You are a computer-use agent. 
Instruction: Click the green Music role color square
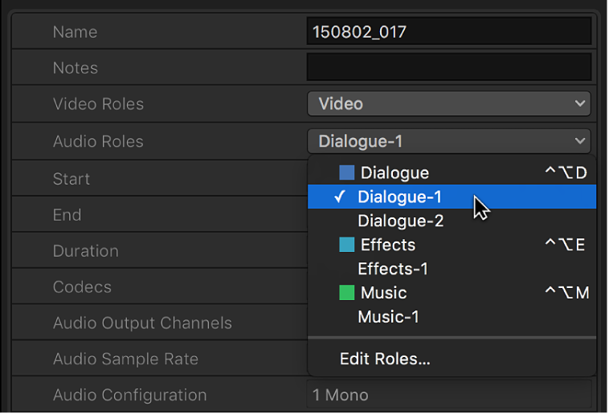[347, 293]
